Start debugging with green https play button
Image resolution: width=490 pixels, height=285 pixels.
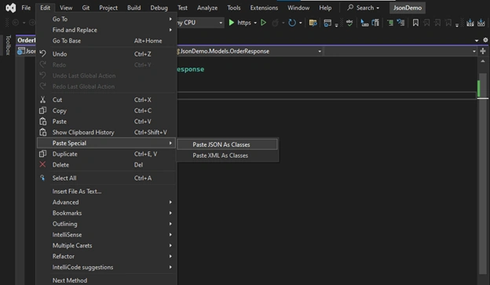click(231, 23)
